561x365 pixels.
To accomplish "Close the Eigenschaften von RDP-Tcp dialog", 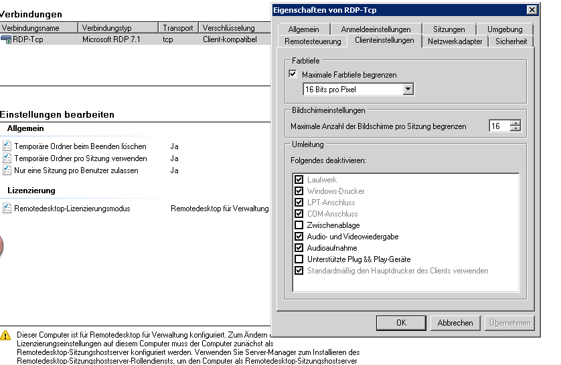I will click(532, 9).
